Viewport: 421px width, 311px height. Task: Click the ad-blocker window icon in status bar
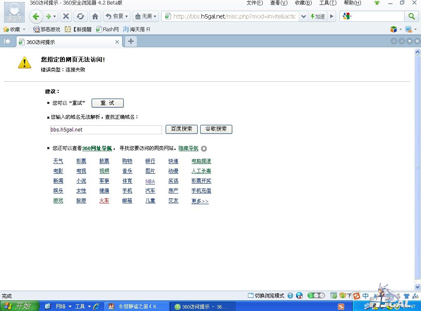(333, 295)
